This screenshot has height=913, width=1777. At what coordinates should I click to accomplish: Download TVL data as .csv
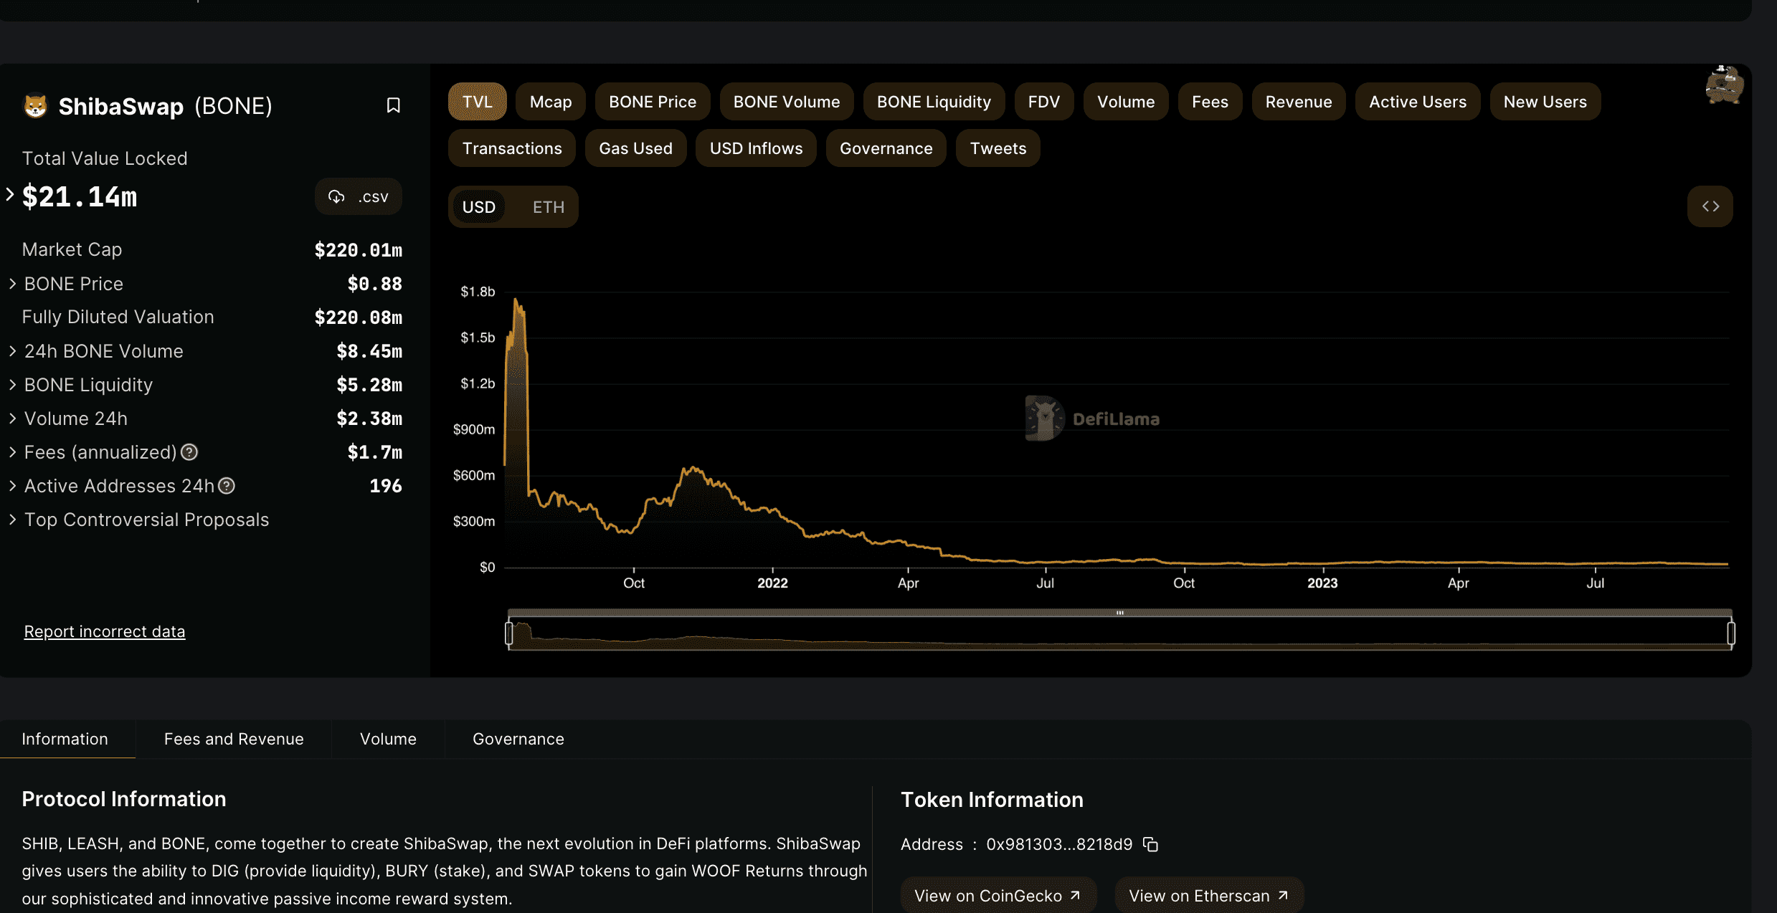(x=359, y=197)
